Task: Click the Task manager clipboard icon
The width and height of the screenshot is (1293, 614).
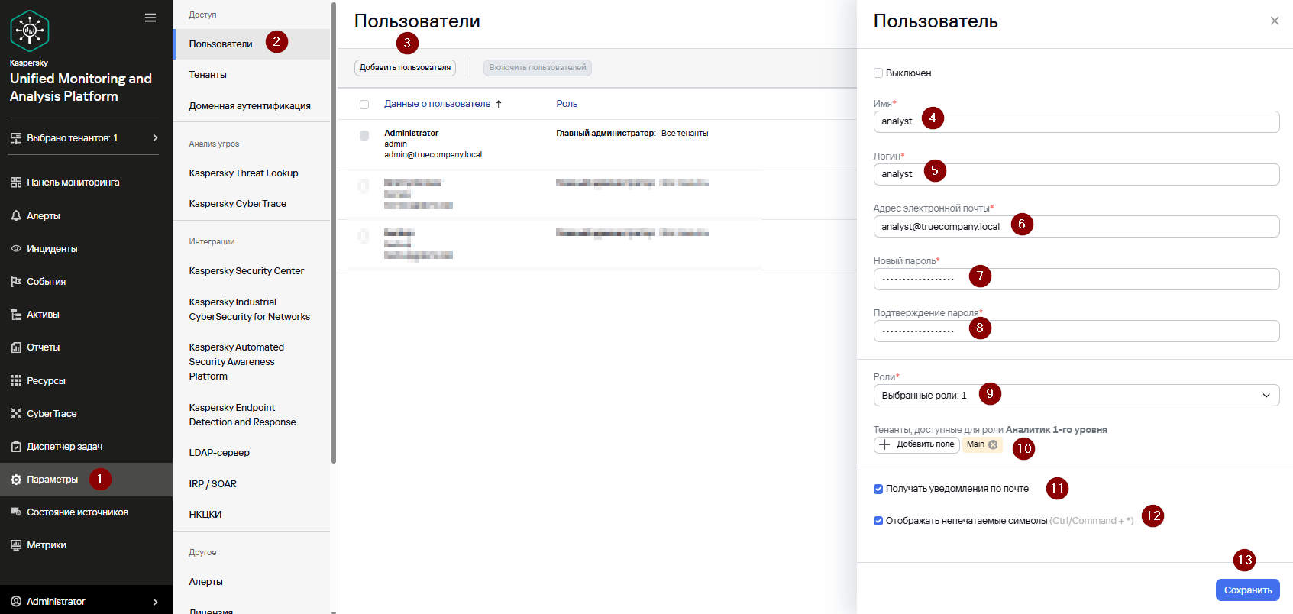Action: 16,447
